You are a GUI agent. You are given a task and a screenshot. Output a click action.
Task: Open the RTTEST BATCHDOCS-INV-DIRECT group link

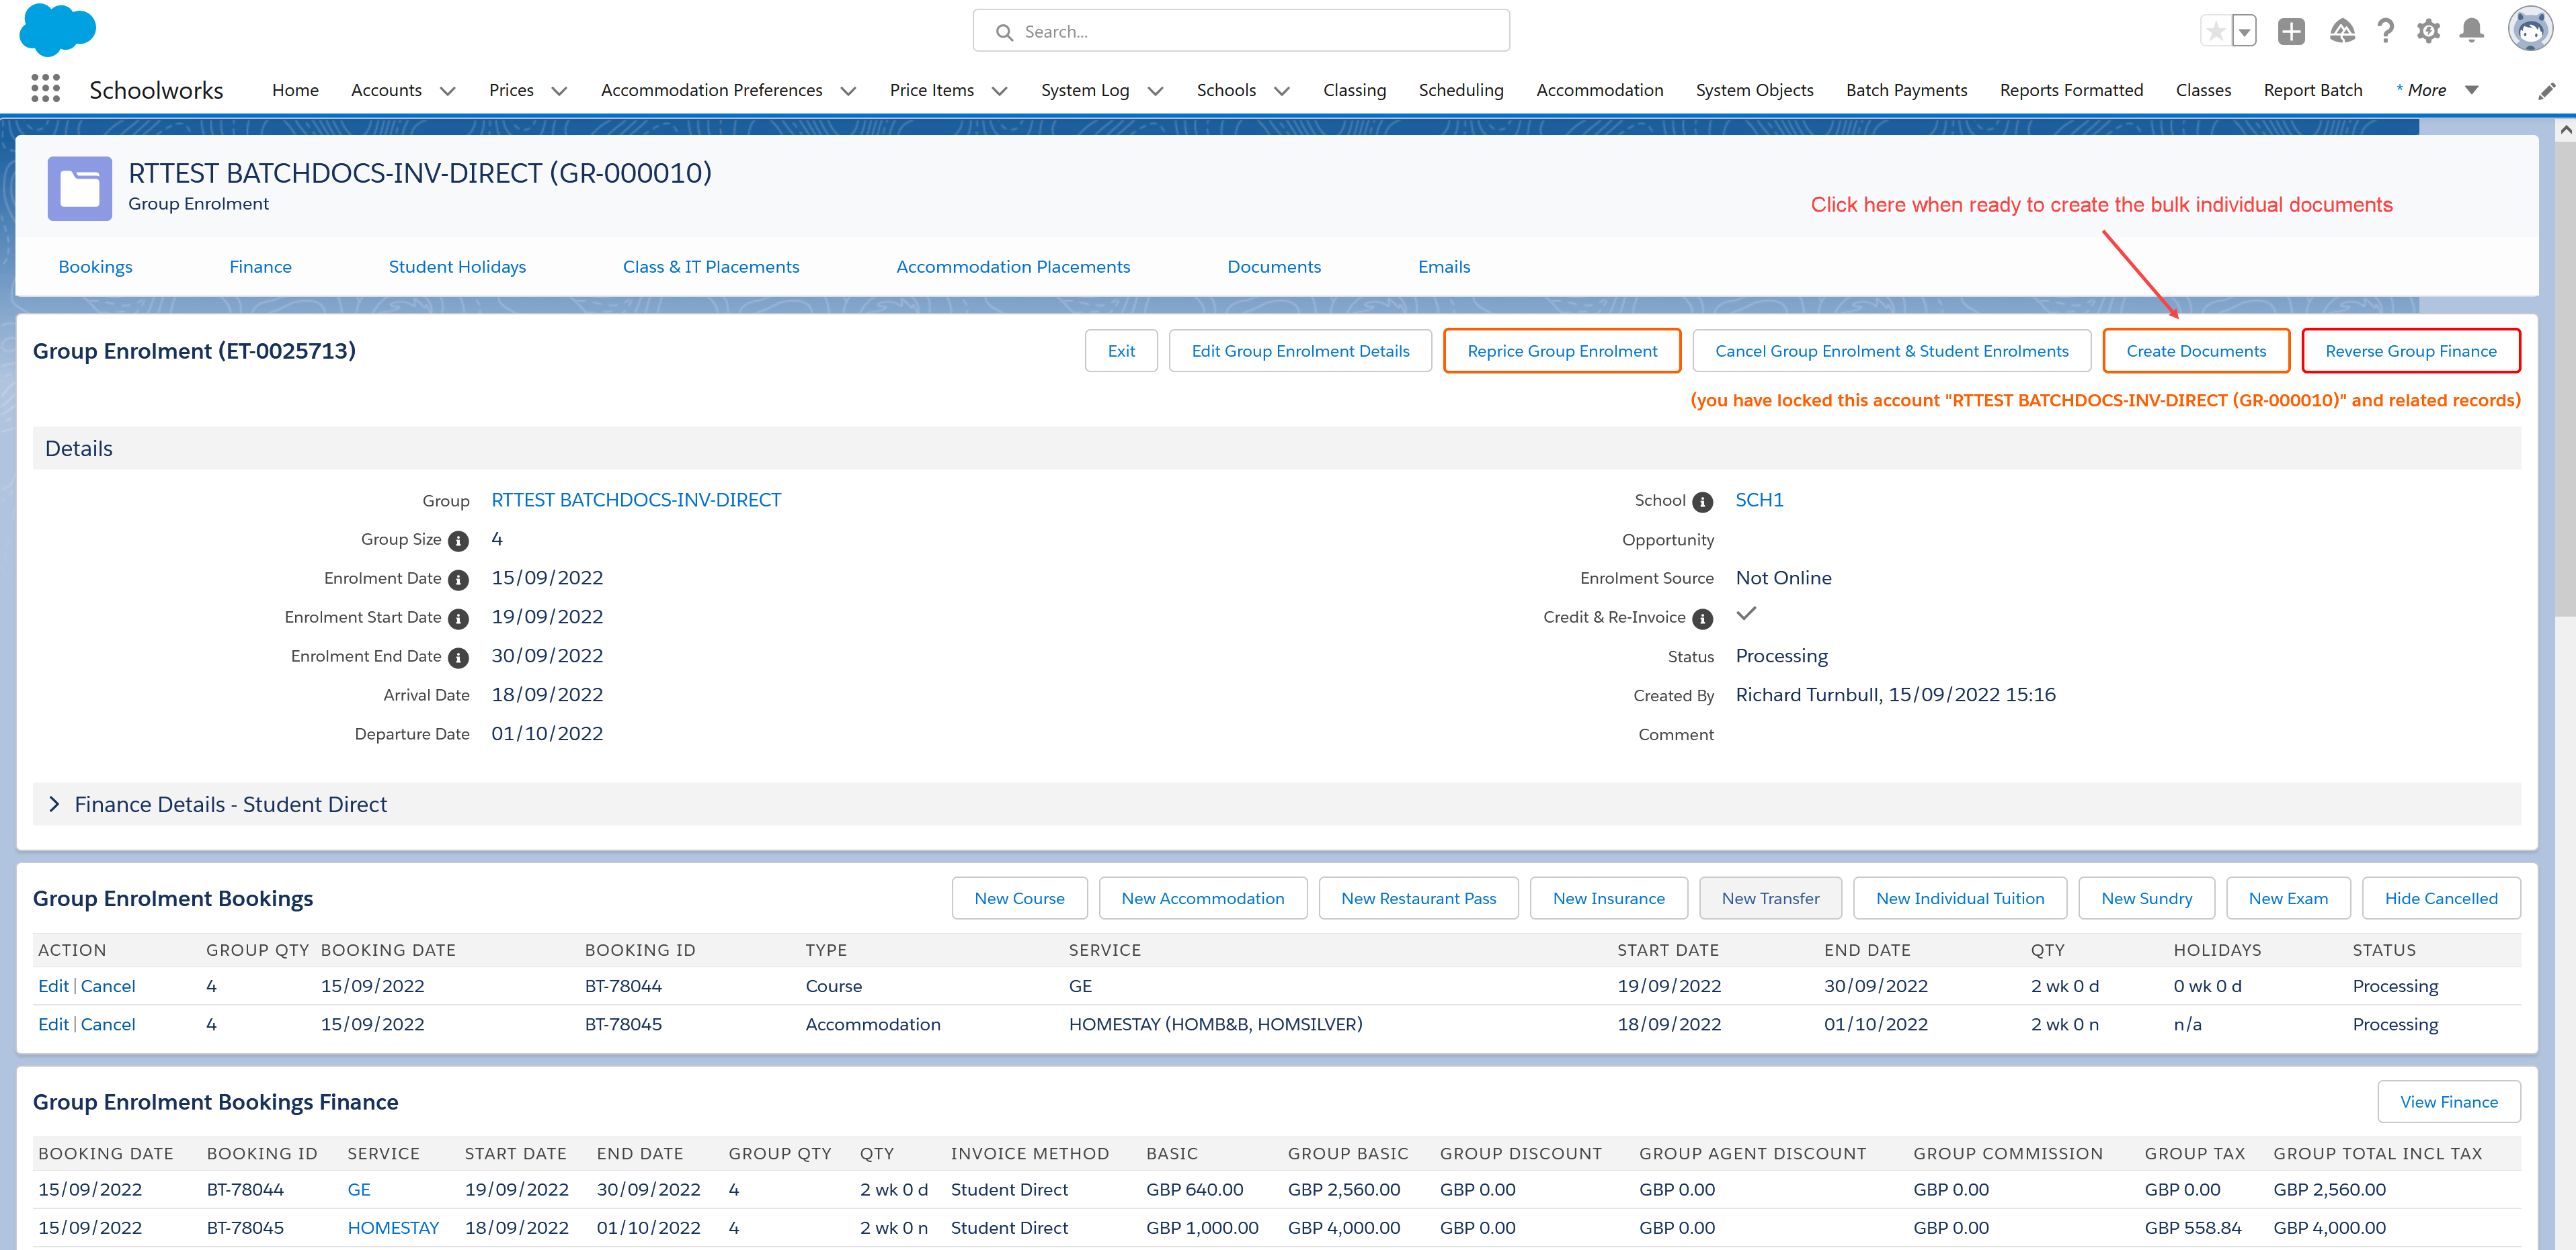click(x=635, y=500)
